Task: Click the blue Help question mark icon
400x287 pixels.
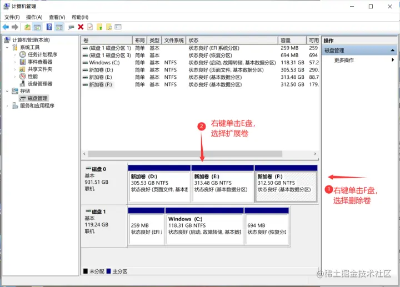Action: [49, 27]
